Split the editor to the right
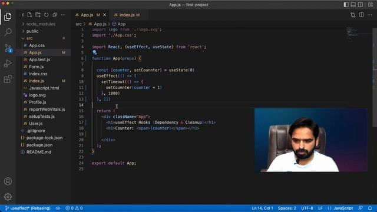377x212 pixels. click(361, 15)
